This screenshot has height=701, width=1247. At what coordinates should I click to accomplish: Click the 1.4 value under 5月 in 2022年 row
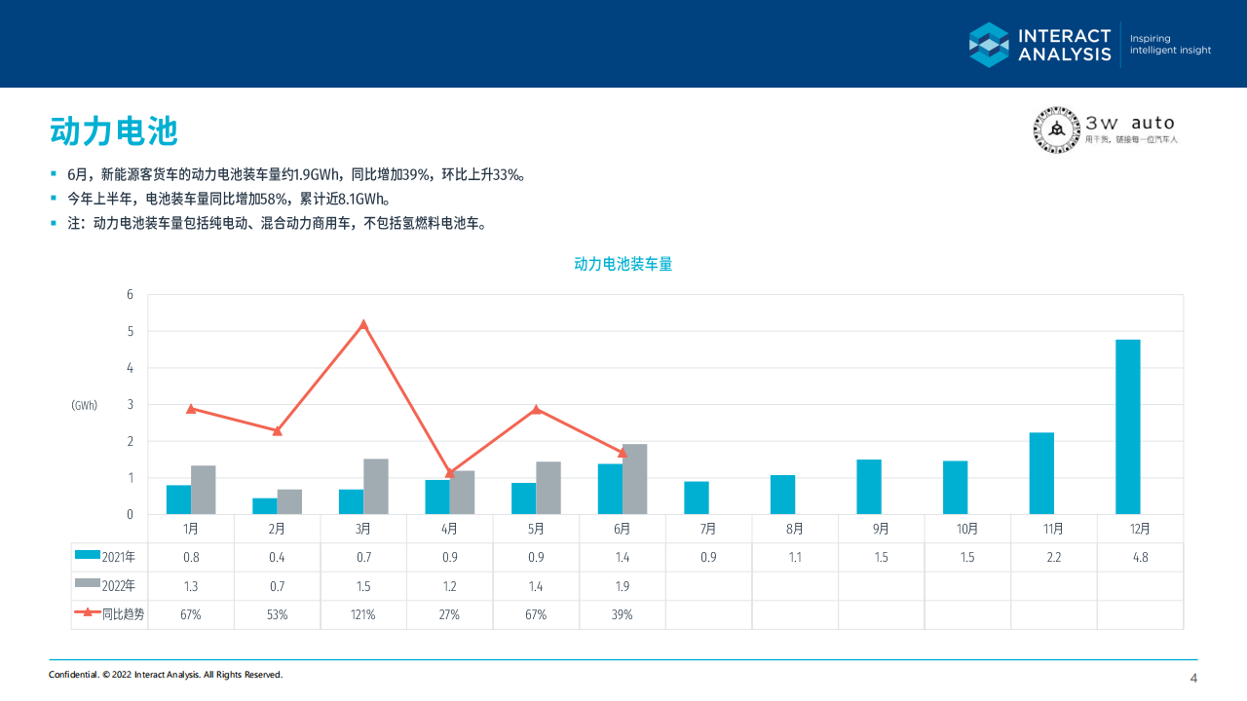pos(536,586)
